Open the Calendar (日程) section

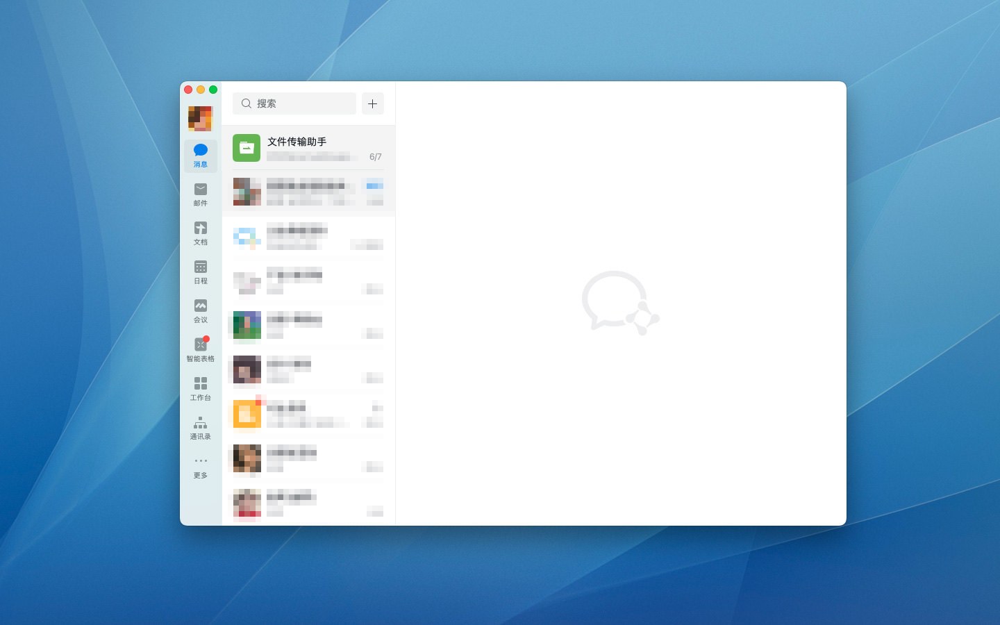tap(201, 272)
